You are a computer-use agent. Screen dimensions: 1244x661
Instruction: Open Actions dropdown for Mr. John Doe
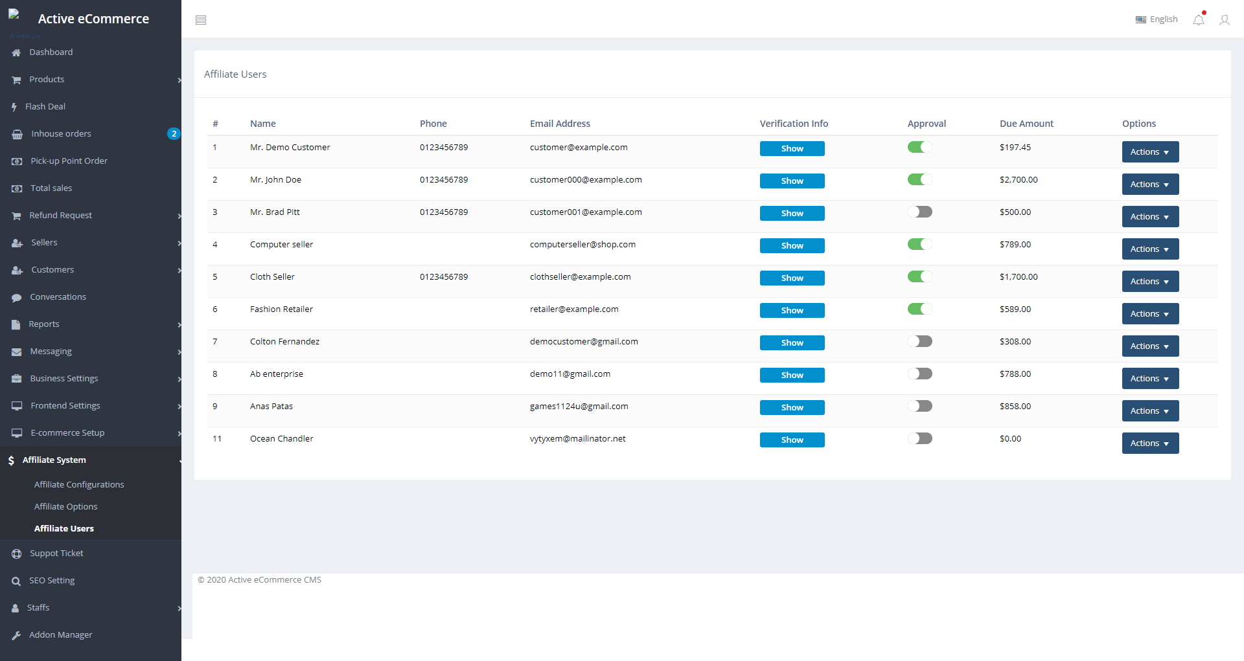tap(1150, 185)
